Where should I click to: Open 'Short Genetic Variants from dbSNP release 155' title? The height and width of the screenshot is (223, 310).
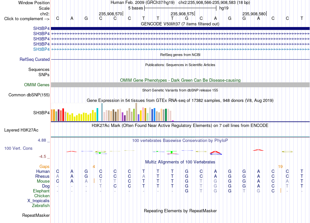pyautogui.click(x=180, y=90)
